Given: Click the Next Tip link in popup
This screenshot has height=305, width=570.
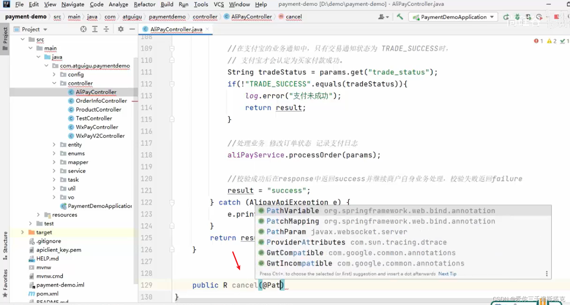Looking at the screenshot, I should (x=447, y=274).
